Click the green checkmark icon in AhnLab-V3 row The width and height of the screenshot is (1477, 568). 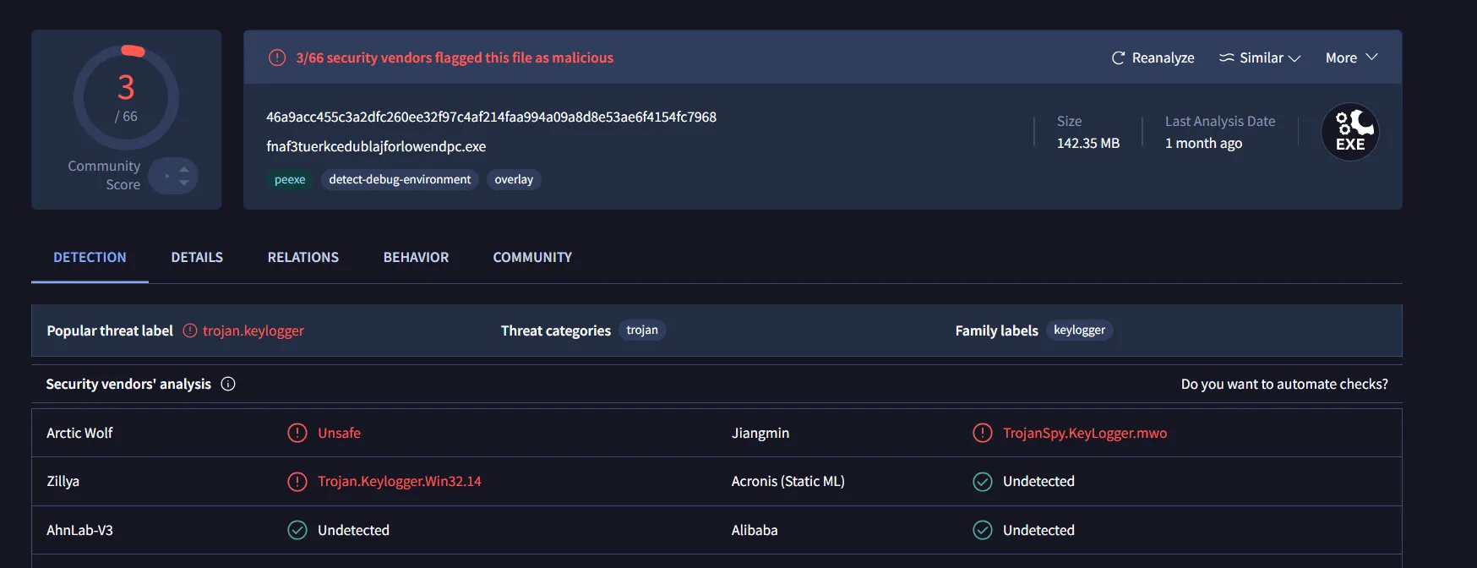297,530
